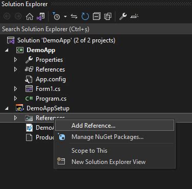Image resolution: width=192 pixels, height=189 pixels.
Task: Click the Forward navigation arrow
Action: click(18, 16)
